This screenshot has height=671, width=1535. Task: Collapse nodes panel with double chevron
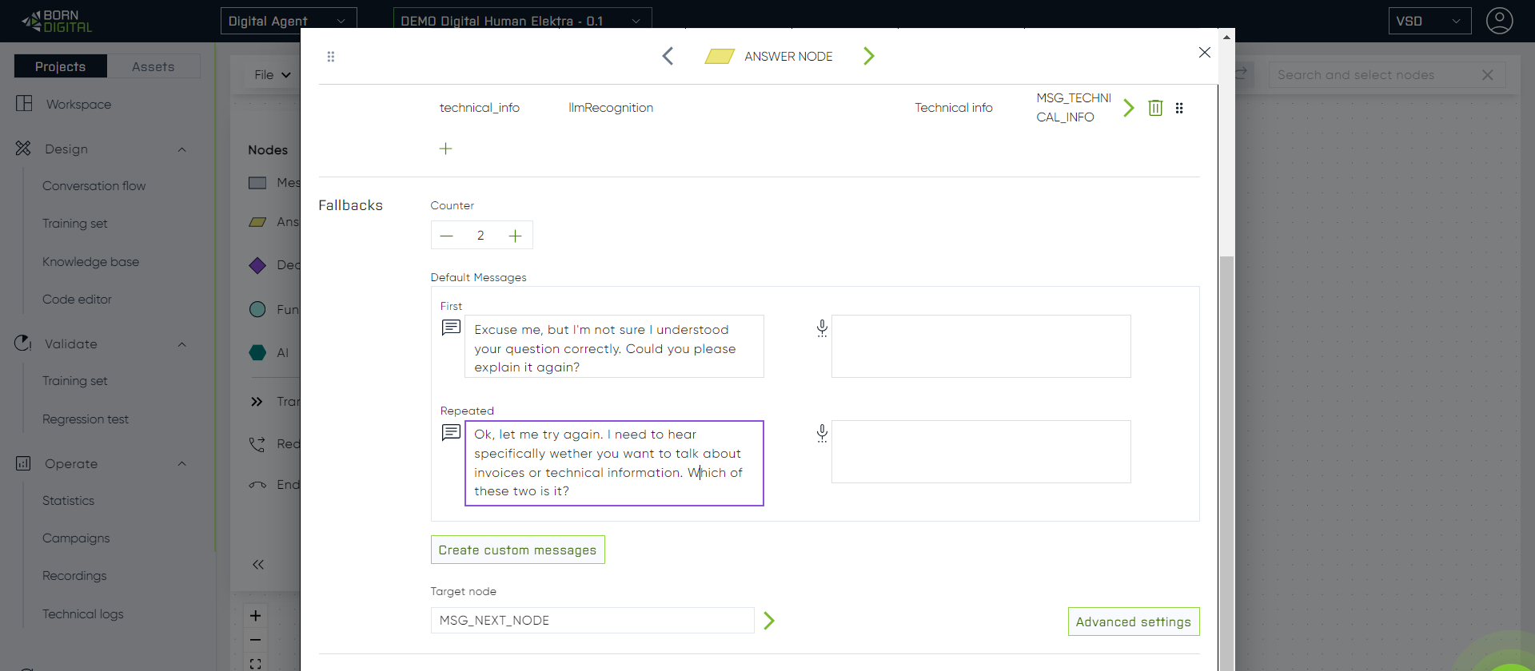[x=258, y=565]
